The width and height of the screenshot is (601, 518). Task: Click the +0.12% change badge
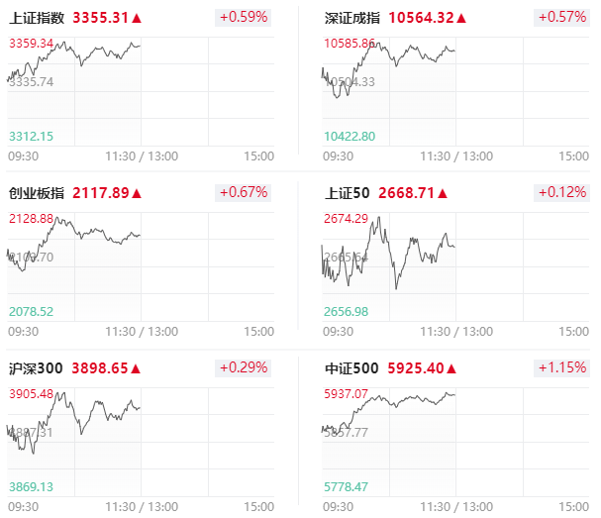coord(561,192)
